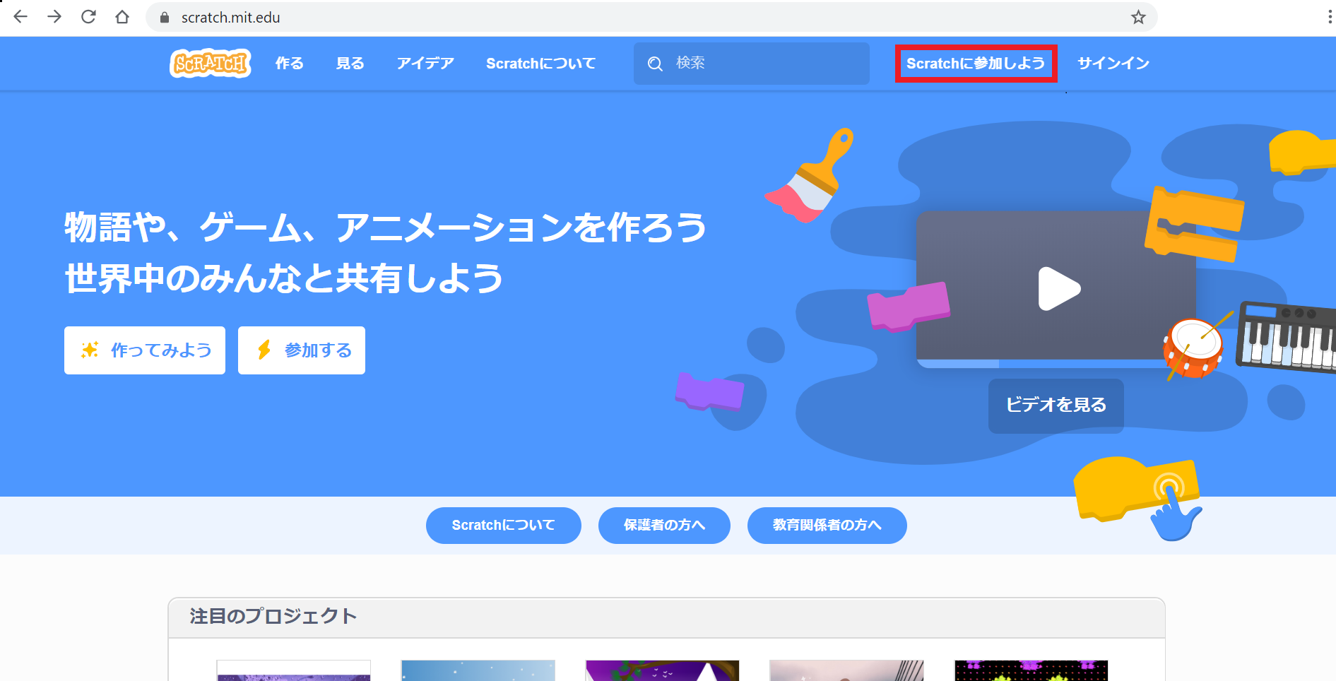Click the 教育関係者の方へ button

coord(827,526)
